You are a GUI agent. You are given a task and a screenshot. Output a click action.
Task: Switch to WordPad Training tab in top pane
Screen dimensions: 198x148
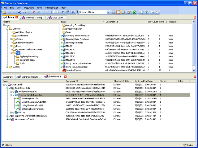pos(32,18)
